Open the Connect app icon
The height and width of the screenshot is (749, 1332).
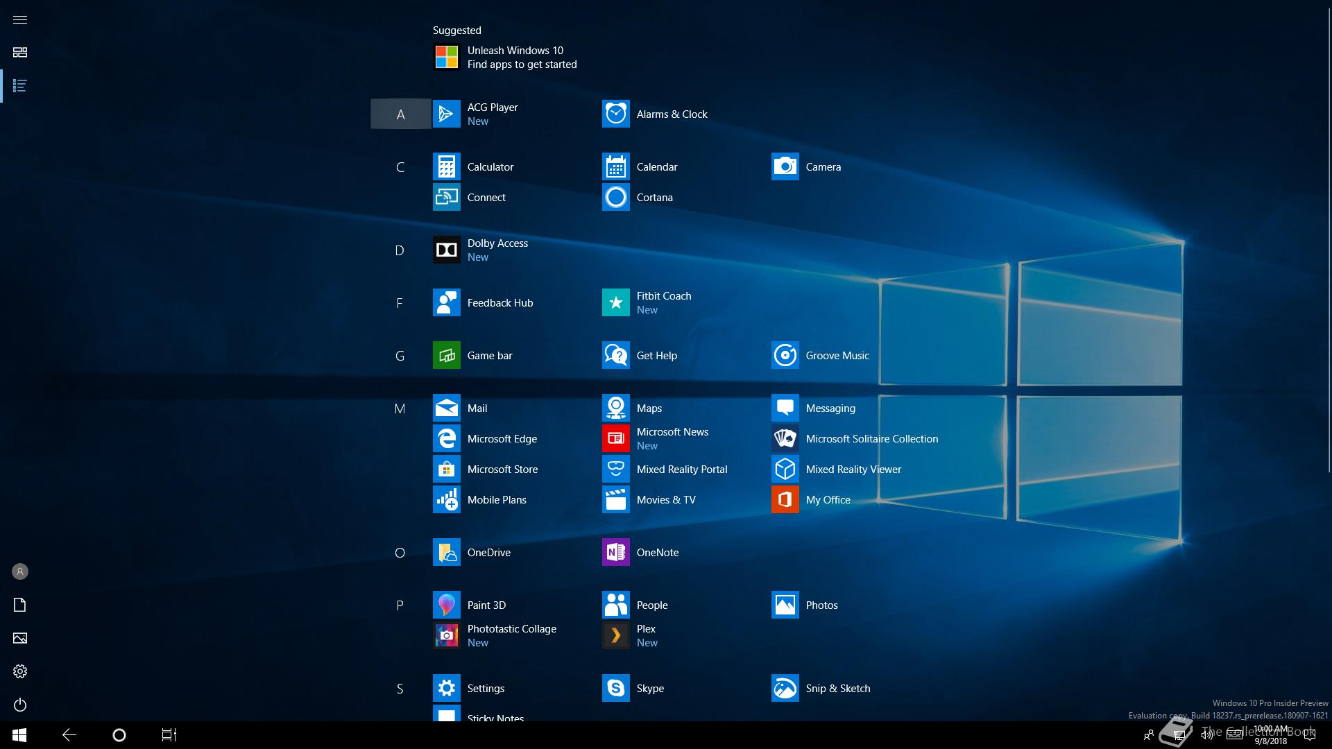pyautogui.click(x=446, y=197)
